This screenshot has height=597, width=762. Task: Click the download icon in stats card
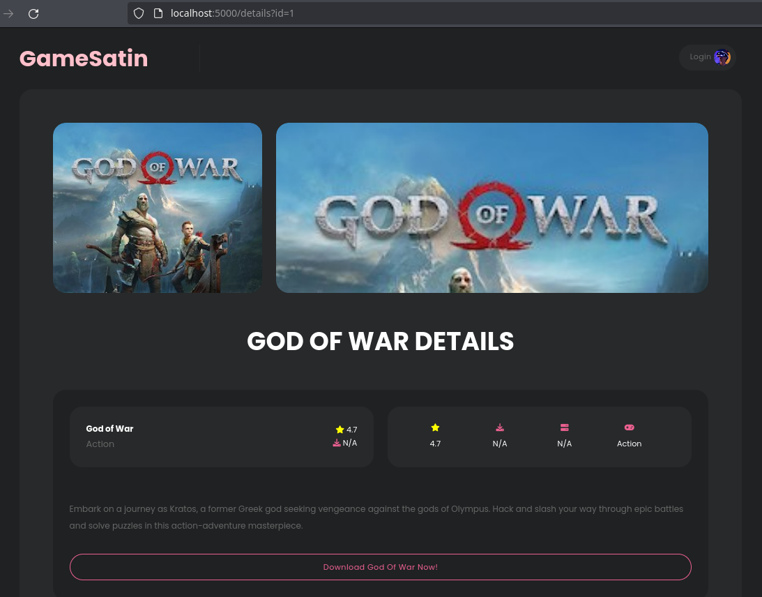(x=500, y=428)
